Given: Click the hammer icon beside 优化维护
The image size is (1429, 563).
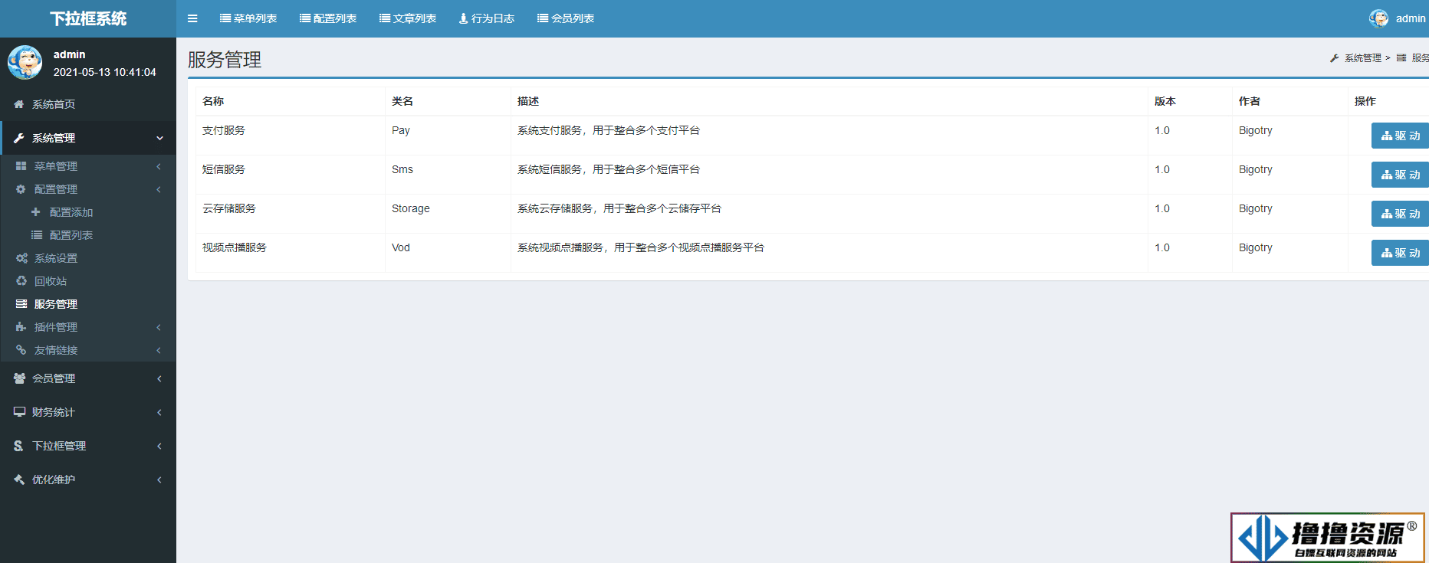Looking at the screenshot, I should (x=19, y=480).
